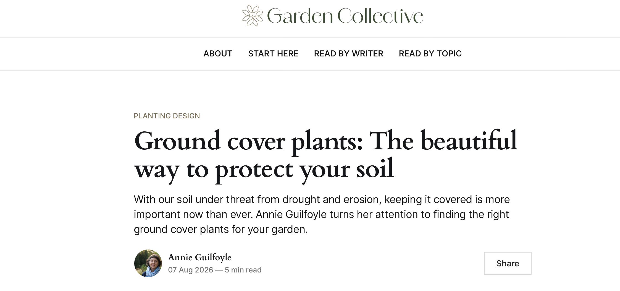The image size is (620, 291).
Task: Open the ABOUT menu item
Action: pos(218,53)
